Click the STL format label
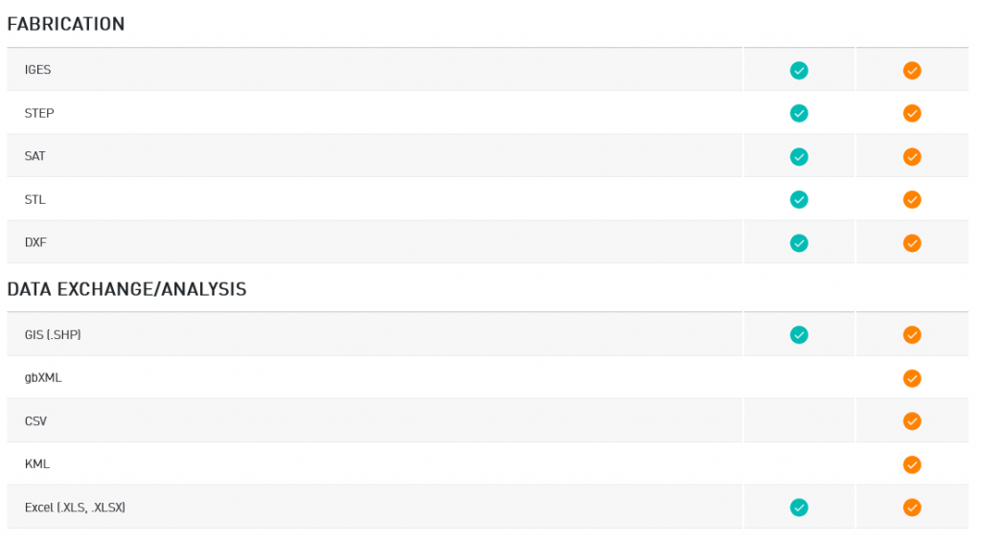Image resolution: width=981 pixels, height=542 pixels. [35, 199]
